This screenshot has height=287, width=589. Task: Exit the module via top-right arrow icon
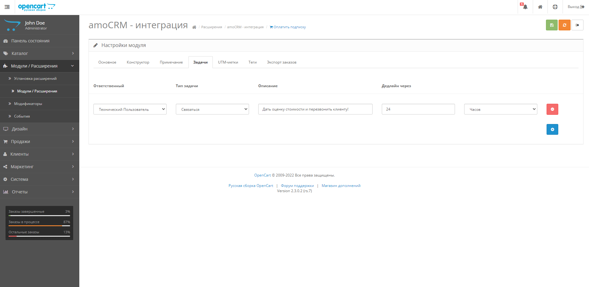(x=578, y=25)
